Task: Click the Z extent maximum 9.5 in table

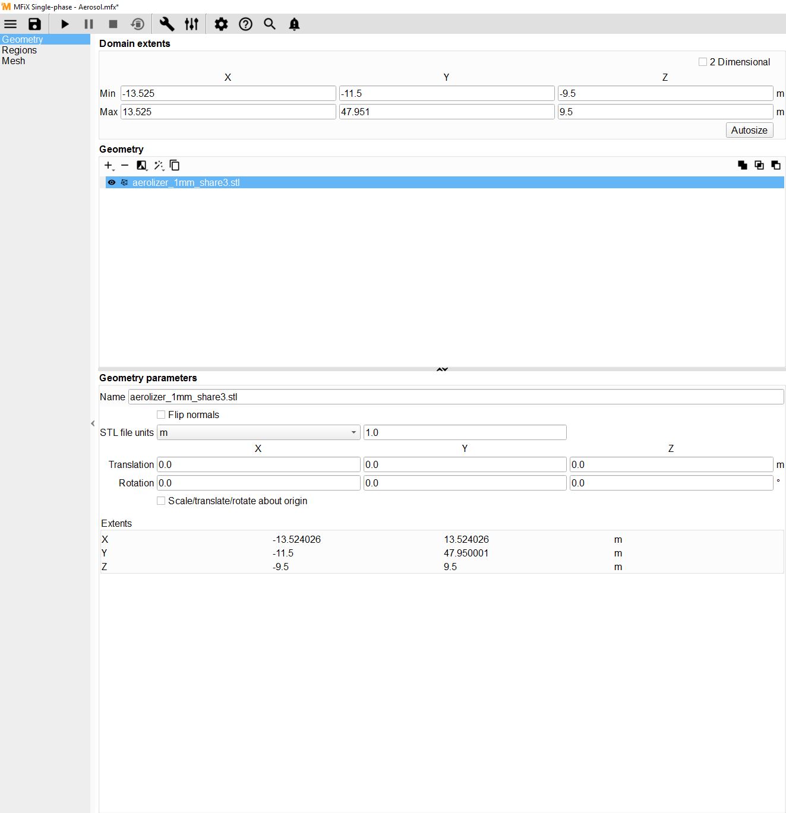Action: [x=450, y=567]
